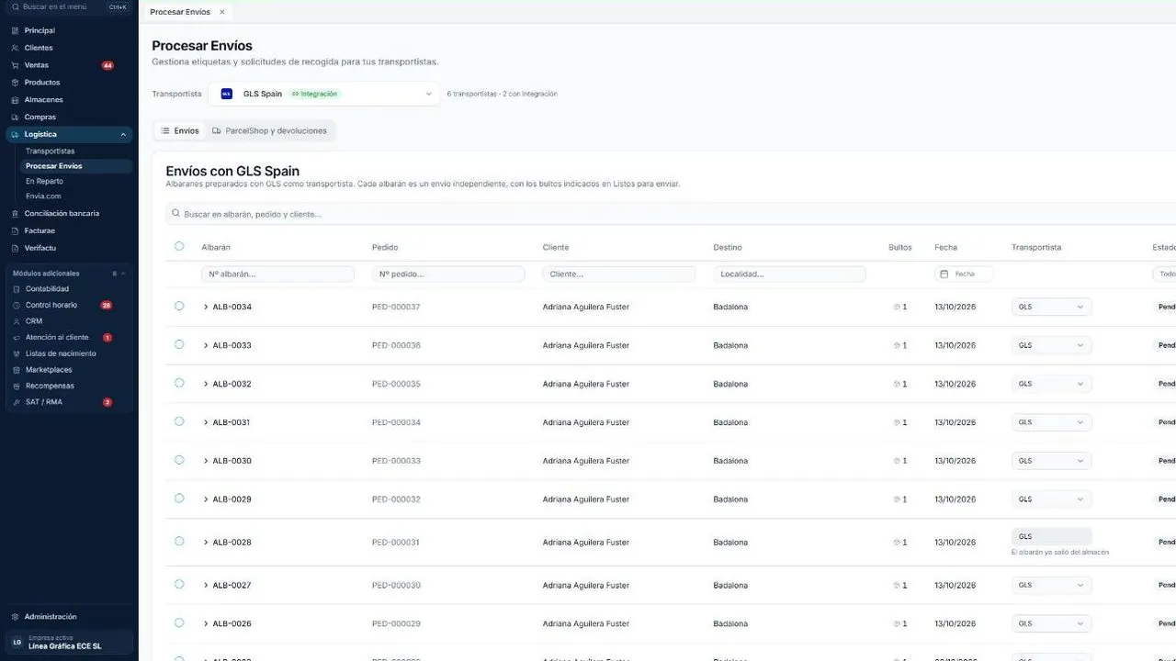Select the CRM icon in sidebar
Screen dimensions: 1176x661
click(x=16, y=321)
